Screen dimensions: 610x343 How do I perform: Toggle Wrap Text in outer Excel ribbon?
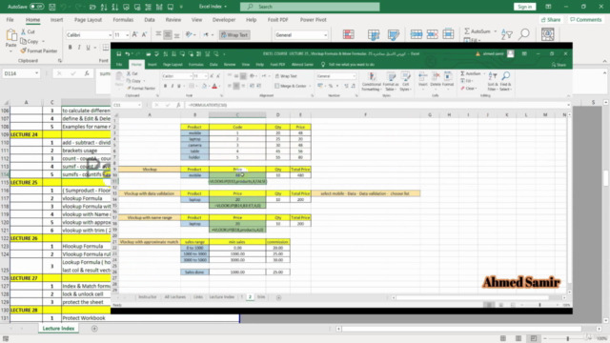pos(234,35)
